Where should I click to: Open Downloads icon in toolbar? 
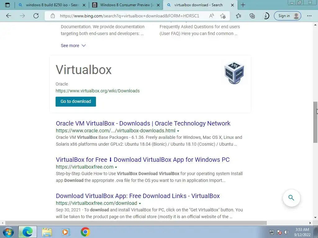pyautogui.click(x=266, y=16)
